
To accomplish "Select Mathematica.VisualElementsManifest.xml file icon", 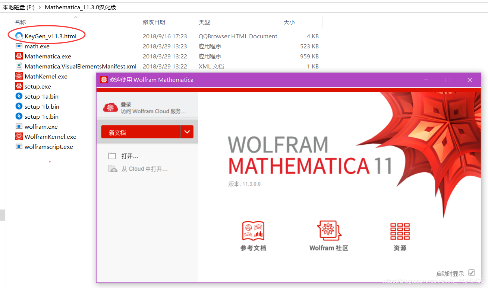I will [19, 66].
